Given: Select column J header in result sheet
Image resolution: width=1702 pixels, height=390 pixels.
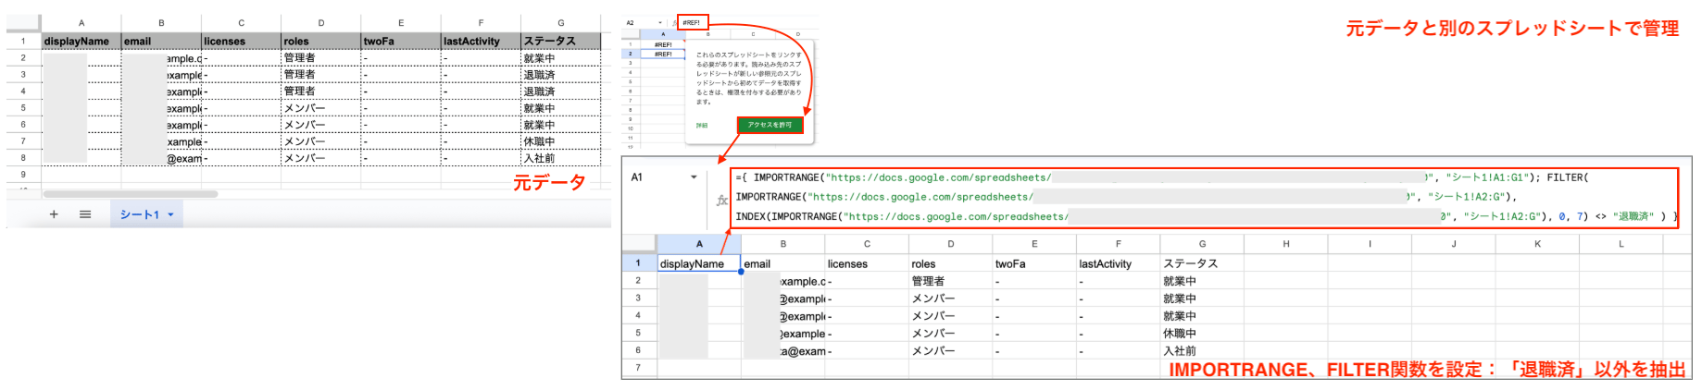Looking at the screenshot, I should [x=1454, y=244].
